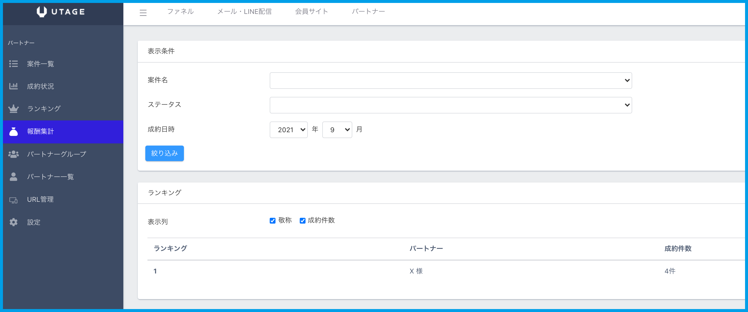Viewport: 748px width, 312px height.
Task: Open the 案件名 dropdown
Action: [x=450, y=81]
